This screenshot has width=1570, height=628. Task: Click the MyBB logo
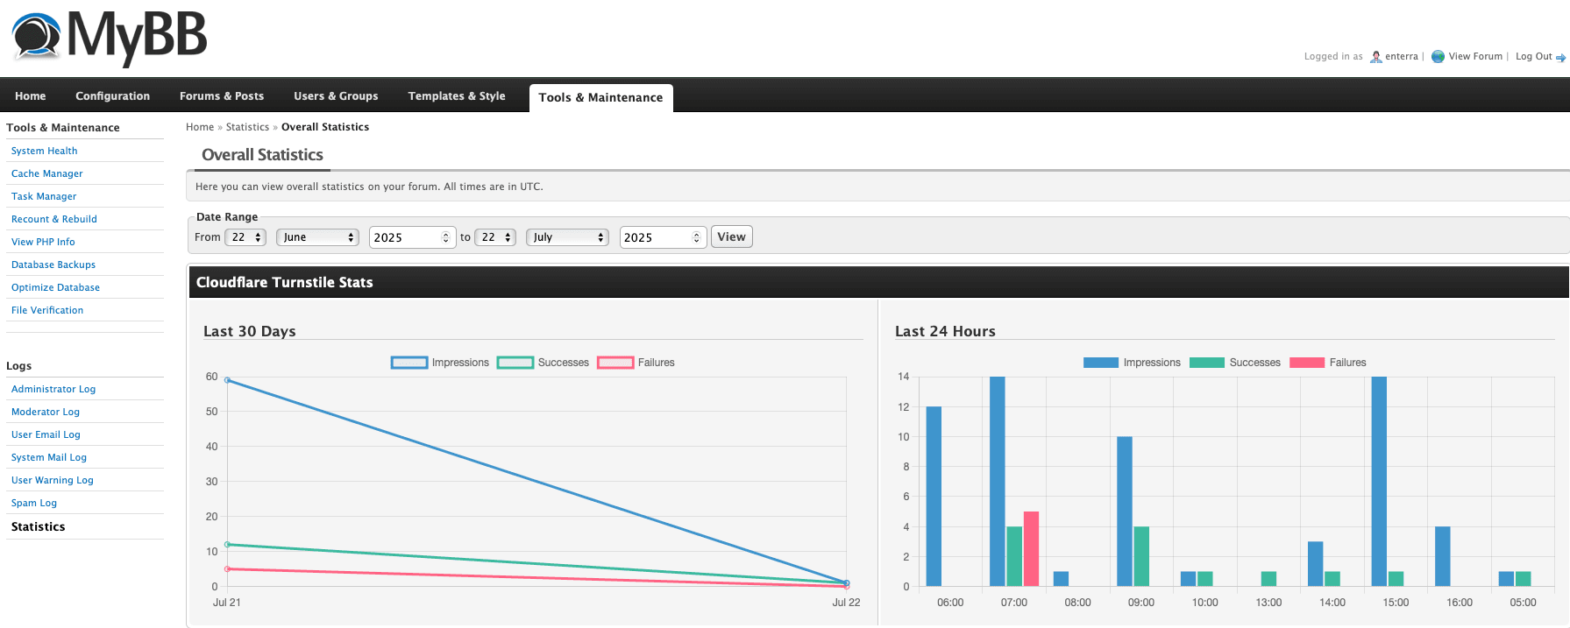tap(110, 38)
